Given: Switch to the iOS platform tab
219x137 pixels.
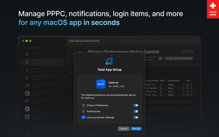Looking at the screenshot, I should 130,41.
